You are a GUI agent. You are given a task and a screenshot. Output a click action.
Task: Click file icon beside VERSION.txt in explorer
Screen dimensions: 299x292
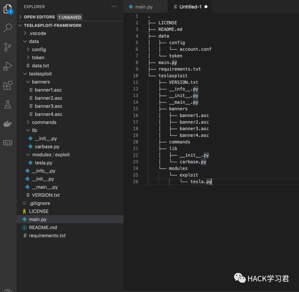click(x=28, y=195)
